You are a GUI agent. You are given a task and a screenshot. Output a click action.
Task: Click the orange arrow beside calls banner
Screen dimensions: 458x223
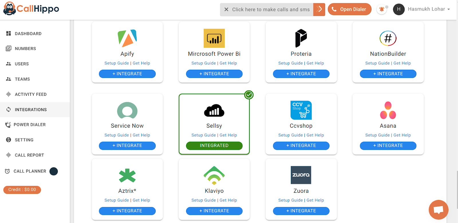coord(319,9)
